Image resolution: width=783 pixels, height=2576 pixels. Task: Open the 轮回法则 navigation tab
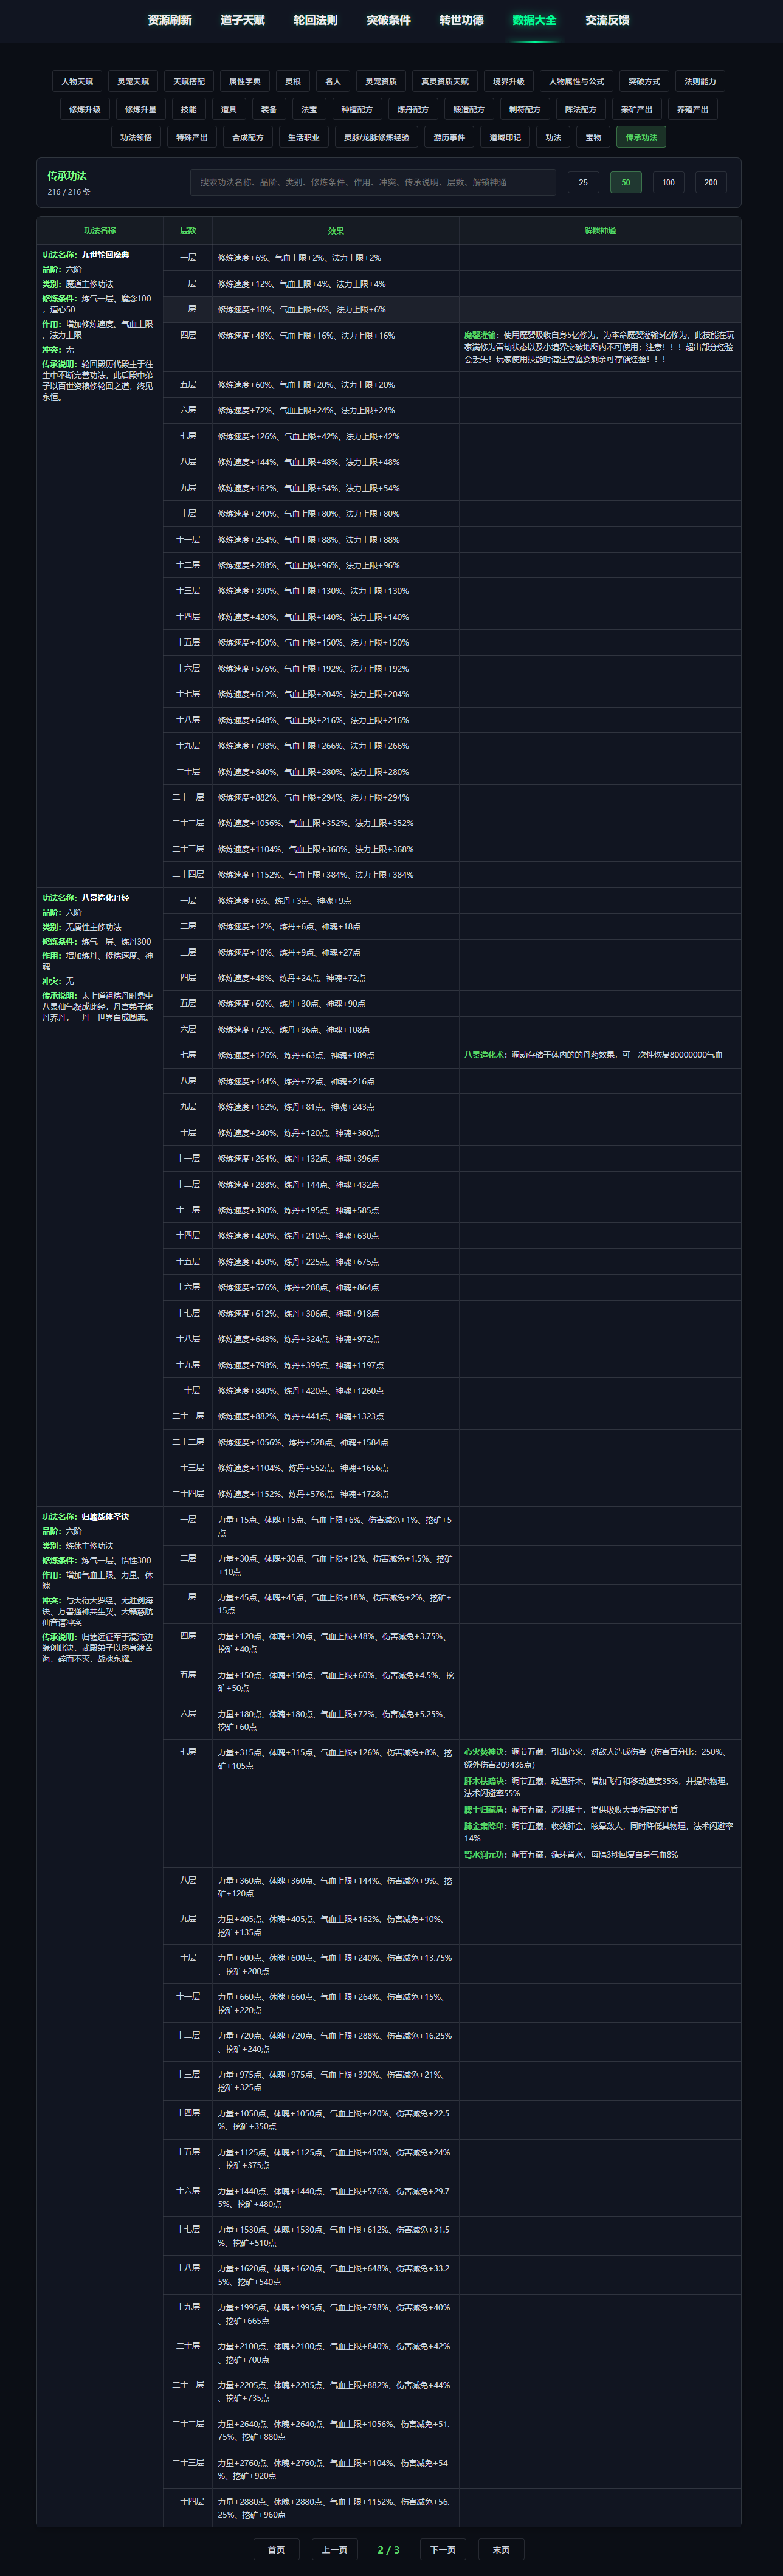[x=315, y=20]
